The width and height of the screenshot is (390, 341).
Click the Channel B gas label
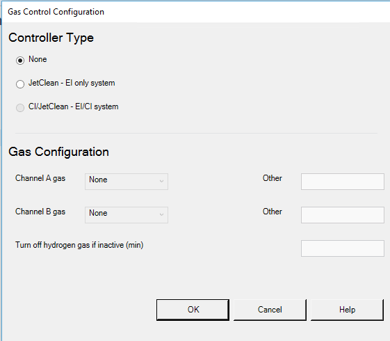click(x=40, y=212)
